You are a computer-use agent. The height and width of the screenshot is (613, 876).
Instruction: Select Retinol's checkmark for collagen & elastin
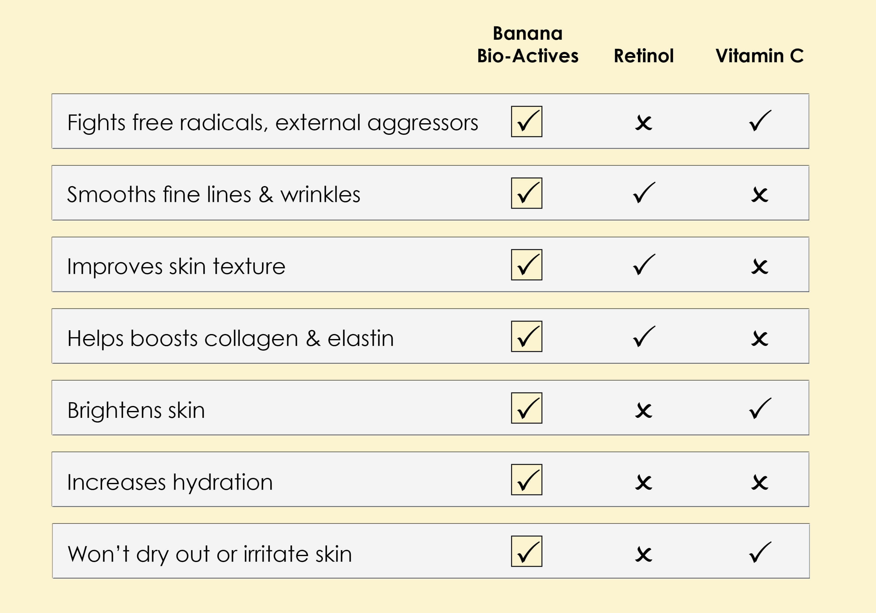click(644, 336)
